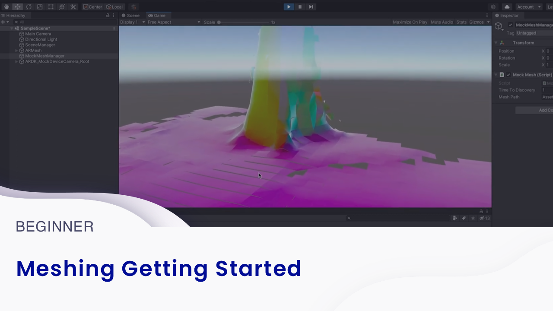
Task: Toggle the MockMeshManager active checkbox
Action: [x=511, y=25]
